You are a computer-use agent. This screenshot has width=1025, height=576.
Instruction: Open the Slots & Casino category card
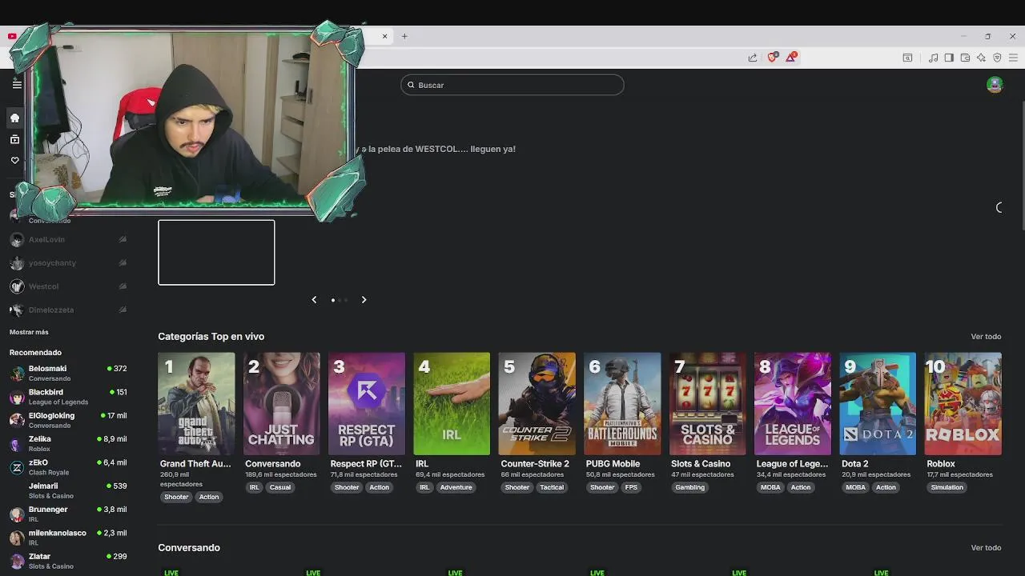pos(707,403)
